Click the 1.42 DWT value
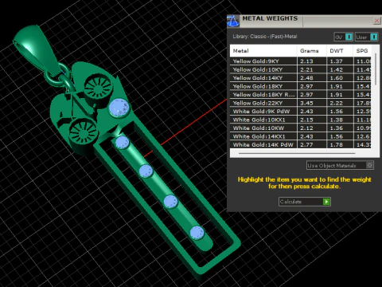382x287 pixels. [337, 69]
